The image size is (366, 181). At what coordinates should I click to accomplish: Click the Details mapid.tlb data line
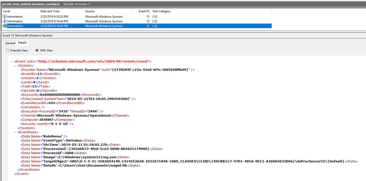click(x=80, y=165)
